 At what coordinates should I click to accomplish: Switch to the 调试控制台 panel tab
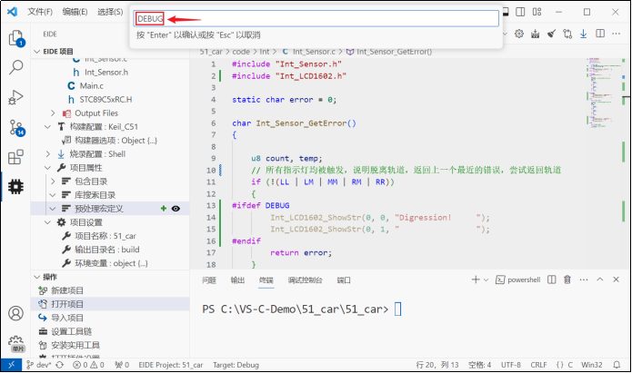pyautogui.click(x=306, y=280)
